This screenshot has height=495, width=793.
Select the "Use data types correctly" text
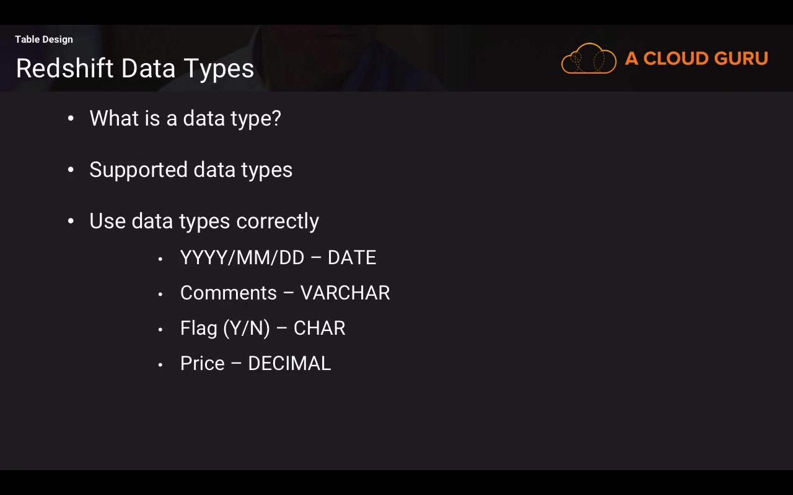(204, 221)
